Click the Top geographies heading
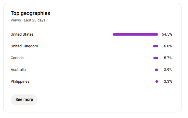This screenshot has width=188, height=118. click(30, 13)
